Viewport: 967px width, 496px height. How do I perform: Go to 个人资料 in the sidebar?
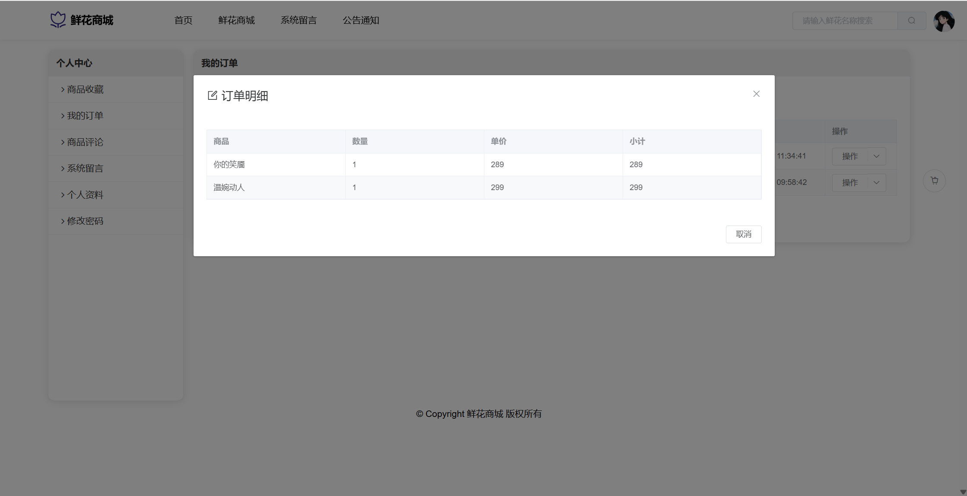pyautogui.click(x=85, y=195)
